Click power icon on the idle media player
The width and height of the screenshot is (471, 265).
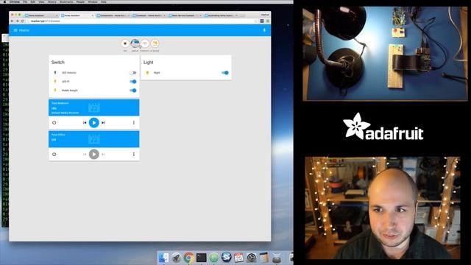pyautogui.click(x=54, y=123)
